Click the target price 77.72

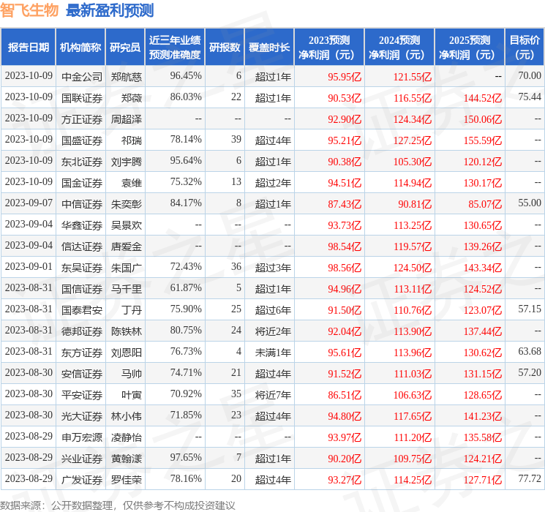click(530, 478)
